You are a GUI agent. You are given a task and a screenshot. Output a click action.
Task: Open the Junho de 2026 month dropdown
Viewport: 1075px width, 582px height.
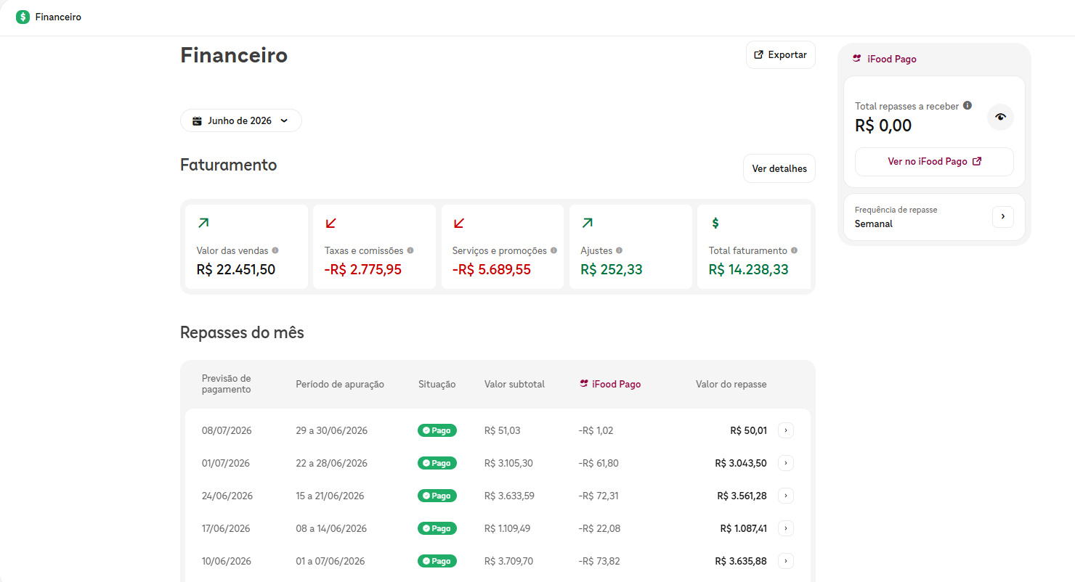tap(241, 120)
